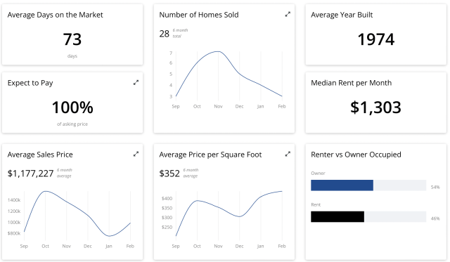Expand Average Price per Square Foot chart

pos(288,155)
